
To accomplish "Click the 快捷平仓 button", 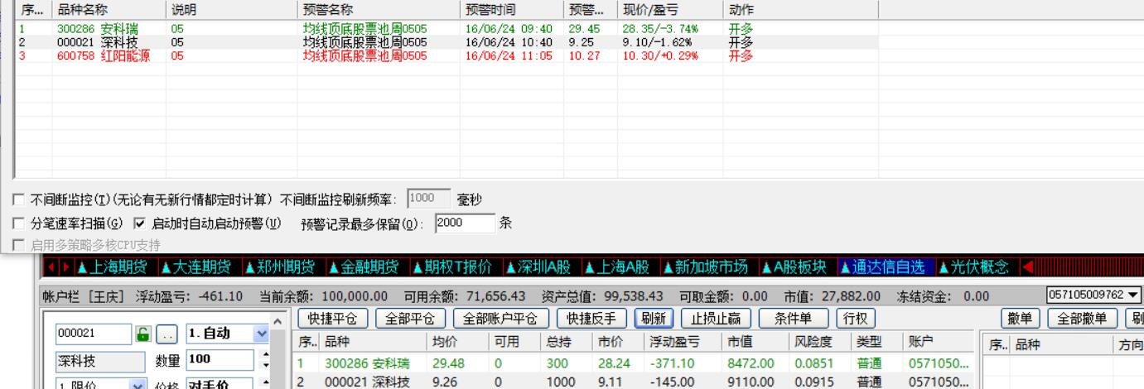I will [331, 317].
